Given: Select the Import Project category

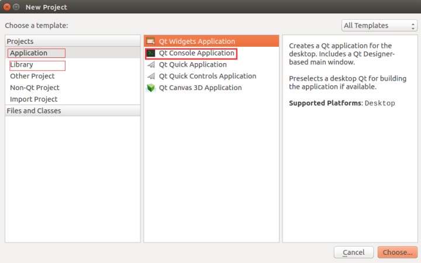Looking at the screenshot, I should [73, 99].
